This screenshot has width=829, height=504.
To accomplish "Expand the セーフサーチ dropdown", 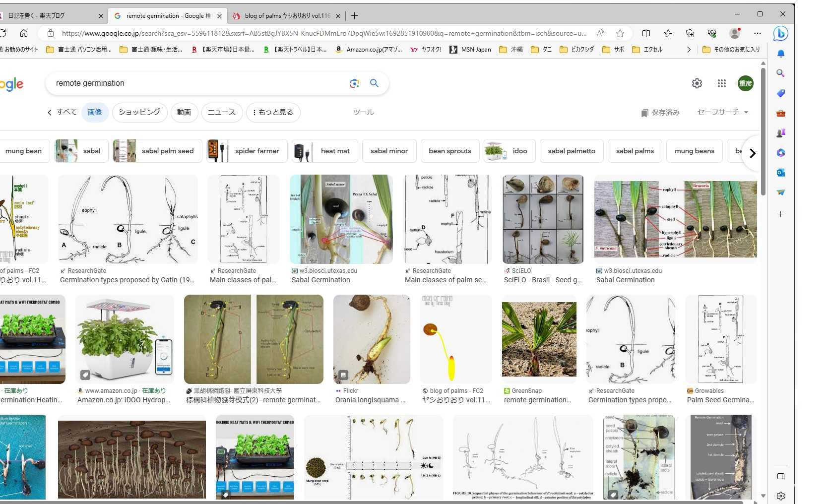I will (x=722, y=112).
